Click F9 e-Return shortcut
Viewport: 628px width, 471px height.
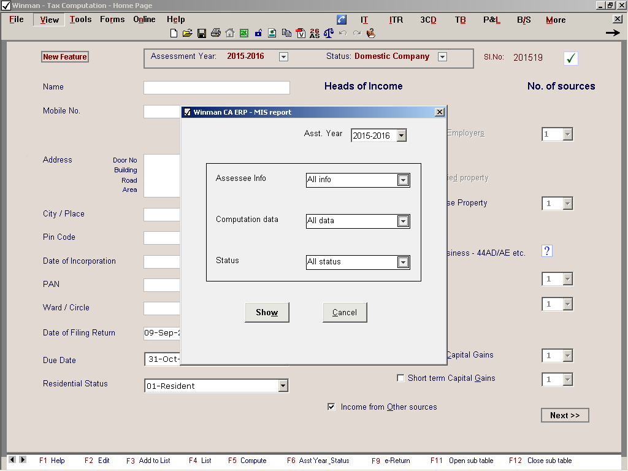pos(391,461)
